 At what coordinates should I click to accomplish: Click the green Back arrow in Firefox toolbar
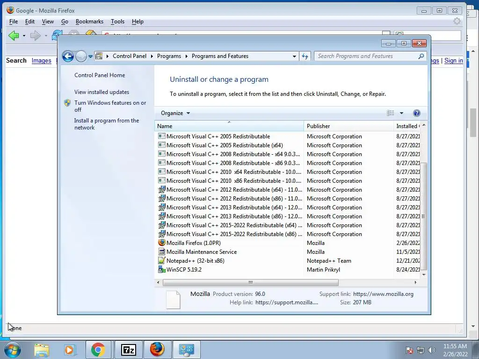pos(14,36)
